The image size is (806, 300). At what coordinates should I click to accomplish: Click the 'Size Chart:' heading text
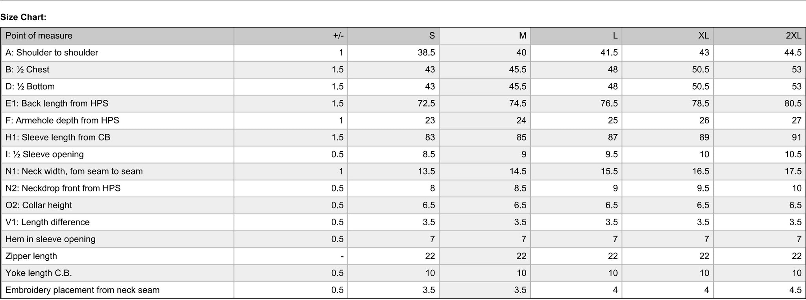point(23,17)
